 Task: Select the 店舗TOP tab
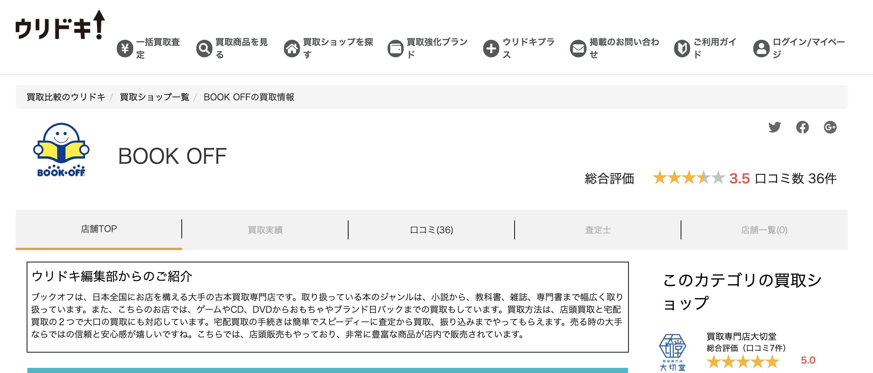(99, 229)
